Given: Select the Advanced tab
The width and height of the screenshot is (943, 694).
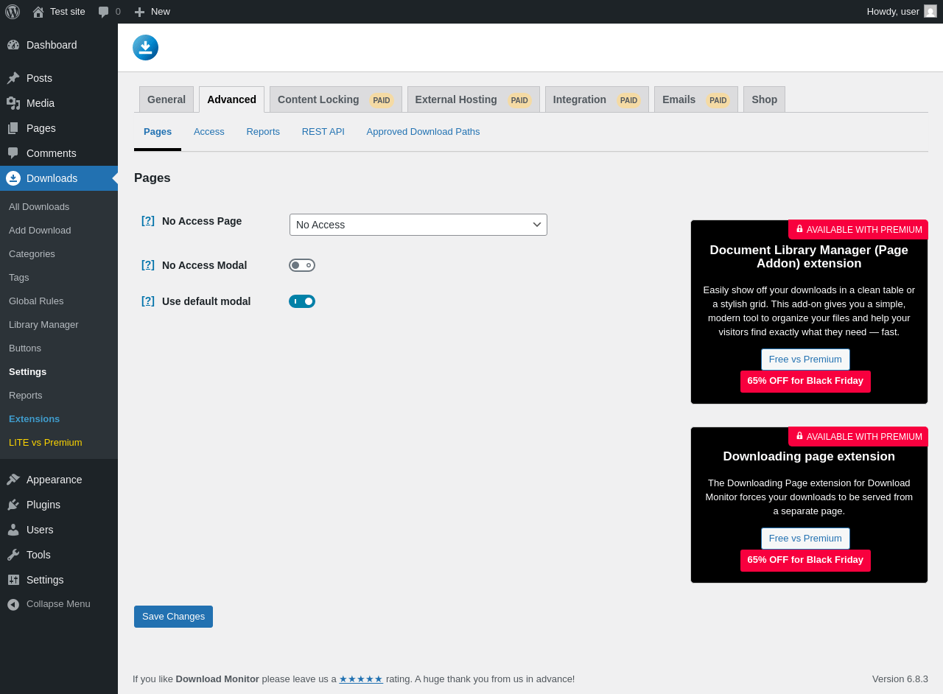Looking at the screenshot, I should pos(231,99).
